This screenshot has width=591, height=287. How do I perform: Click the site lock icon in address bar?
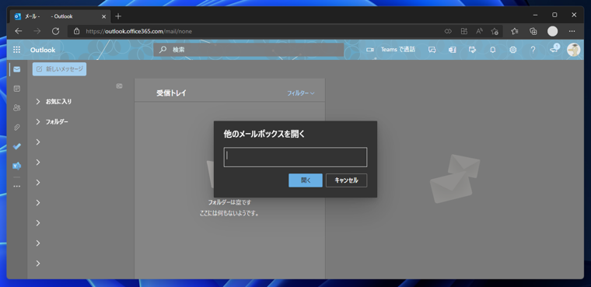77,31
